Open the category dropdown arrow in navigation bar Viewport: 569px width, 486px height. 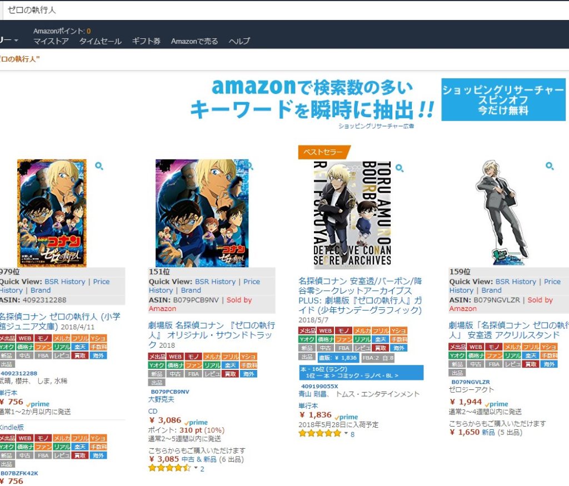[16, 40]
